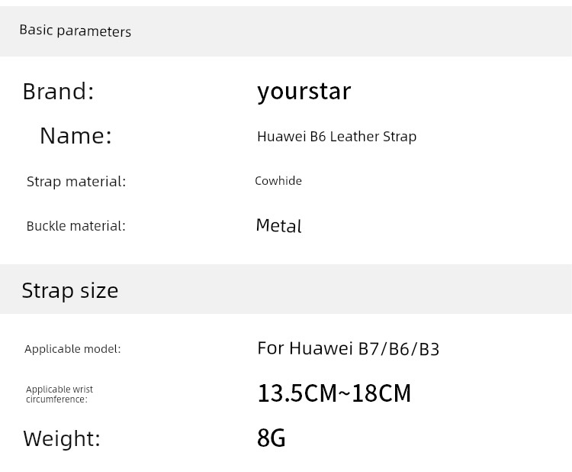The height and width of the screenshot is (472, 572).
Task: Click the Basic parameters section heading
Action: click(x=75, y=31)
